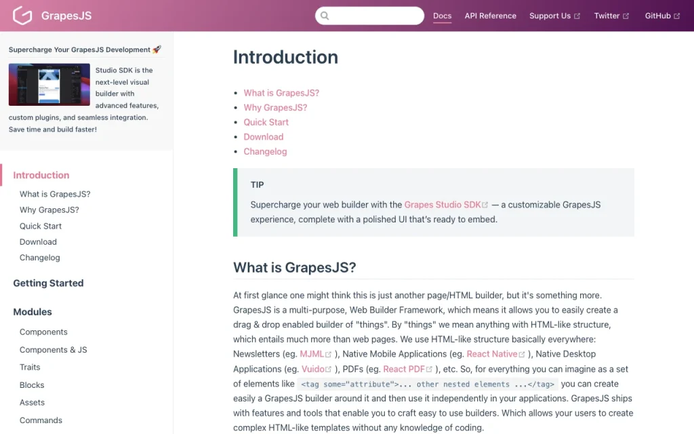This screenshot has height=434, width=694.
Task: Open the Studio SDK promo thumbnail
Action: pyautogui.click(x=49, y=85)
